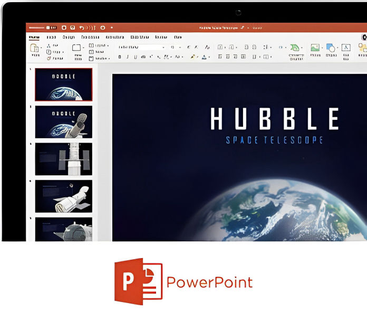Expand the Picture dropdown arrow
This screenshot has width=367, height=322.
pyautogui.click(x=322, y=48)
